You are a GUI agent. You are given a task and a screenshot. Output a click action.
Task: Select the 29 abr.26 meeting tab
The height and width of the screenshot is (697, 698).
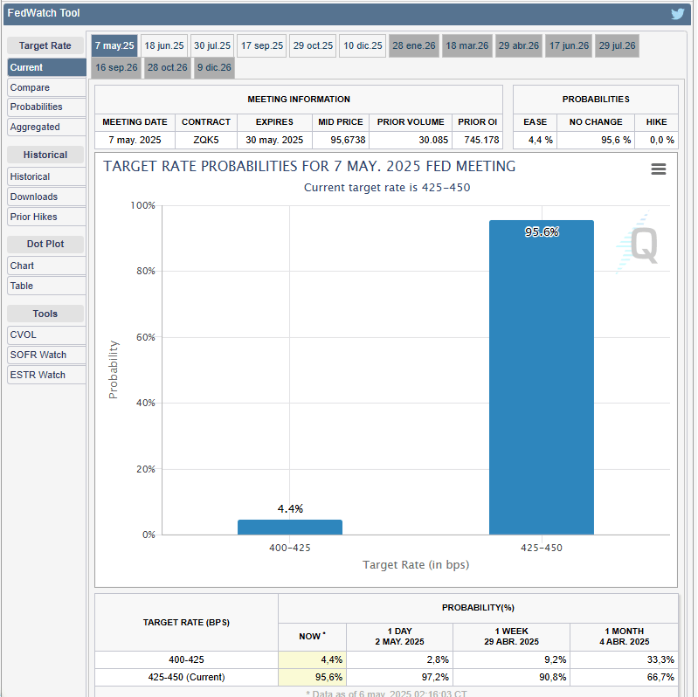pyautogui.click(x=519, y=45)
